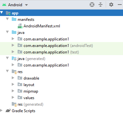Image resolution: width=123 pixels, height=120 pixels.
Task: Select com.example.application1 under java (generated)
Action: point(46,65)
